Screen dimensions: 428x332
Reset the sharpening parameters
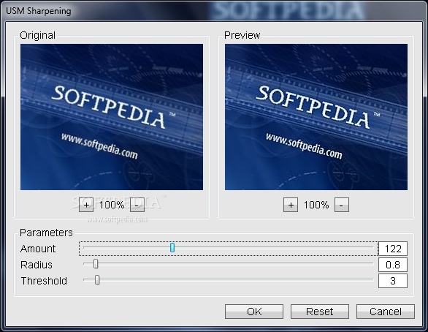tap(320, 312)
